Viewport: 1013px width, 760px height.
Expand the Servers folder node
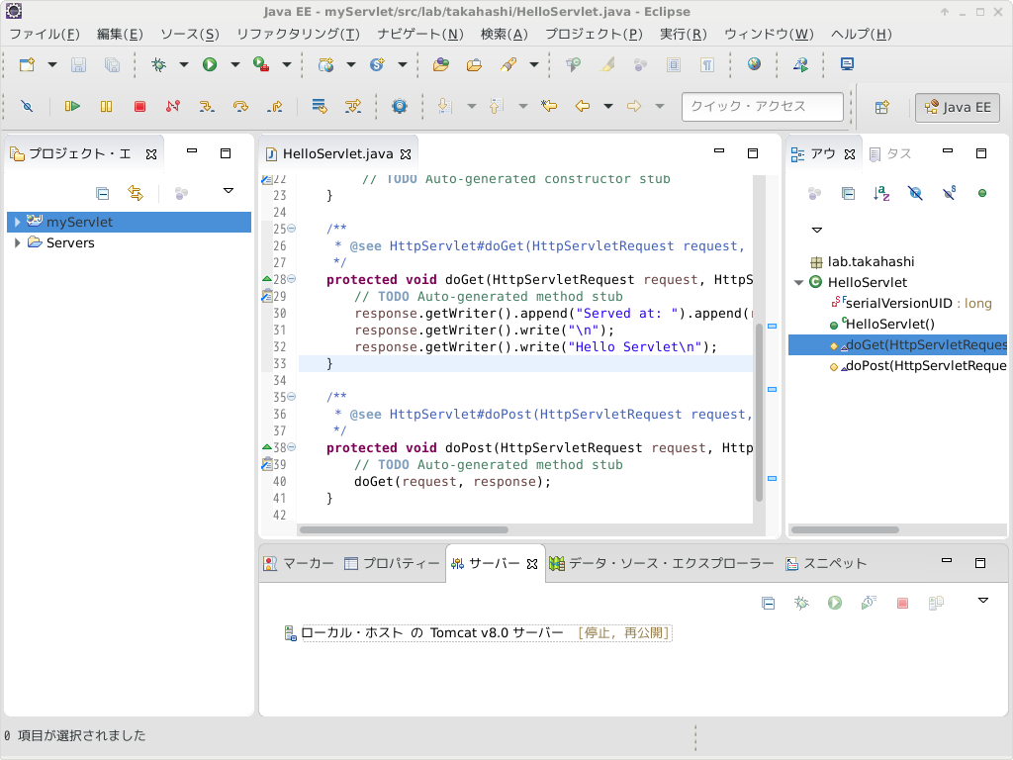(17, 243)
